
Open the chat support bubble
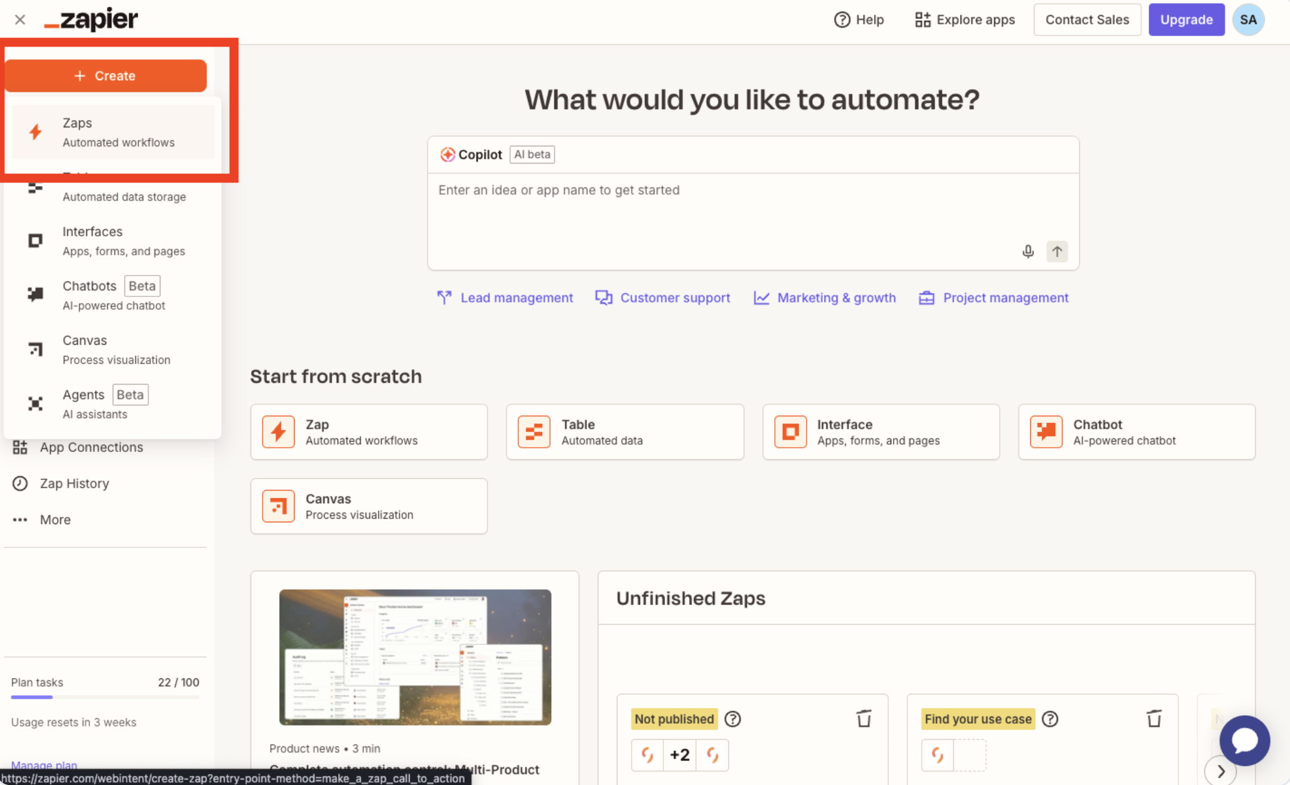coord(1244,740)
